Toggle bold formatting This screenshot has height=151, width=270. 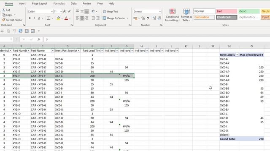[30, 18]
